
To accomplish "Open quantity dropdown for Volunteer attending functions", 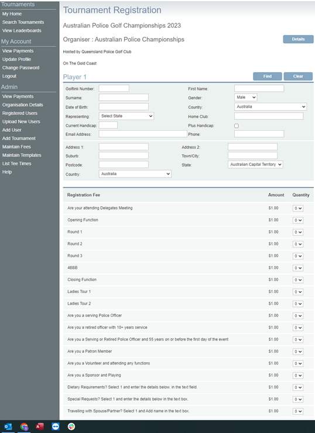I will pos(298,363).
